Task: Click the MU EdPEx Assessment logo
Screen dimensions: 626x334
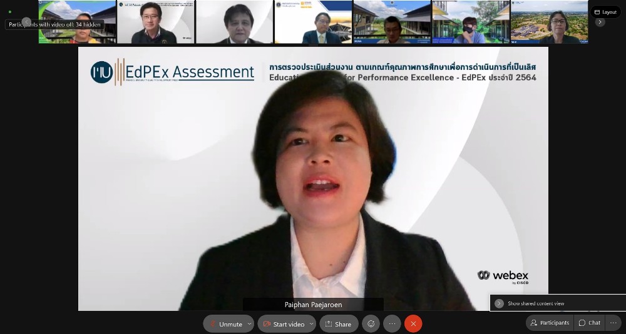Action: point(172,72)
